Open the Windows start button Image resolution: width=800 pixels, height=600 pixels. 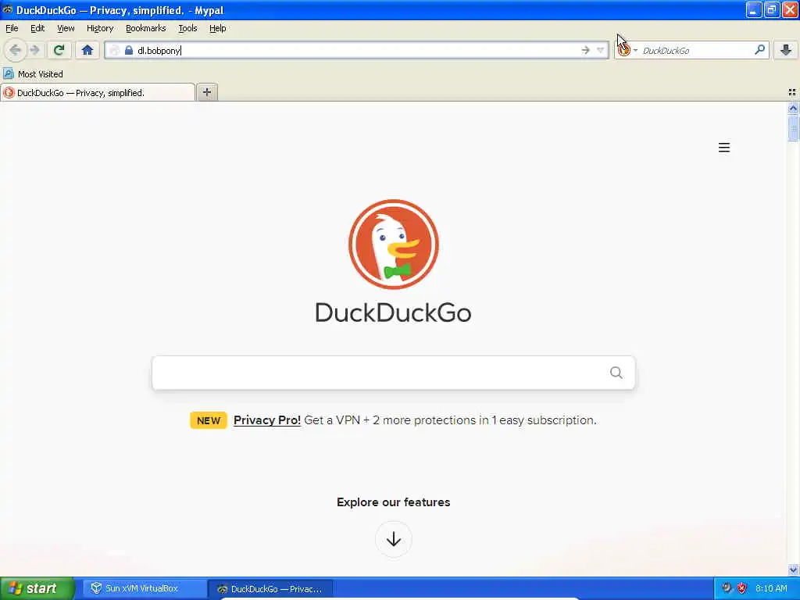[37, 588]
